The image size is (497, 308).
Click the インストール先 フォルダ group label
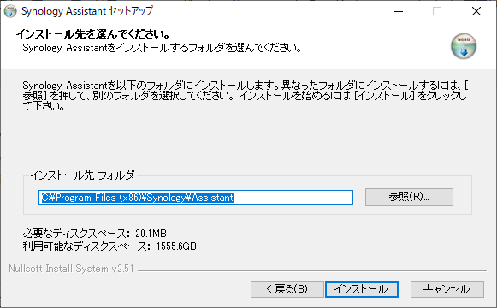tap(82, 175)
